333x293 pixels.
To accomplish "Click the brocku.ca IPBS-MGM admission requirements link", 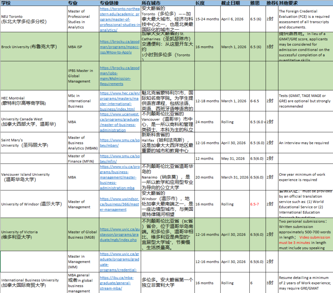I will point(120,76).
